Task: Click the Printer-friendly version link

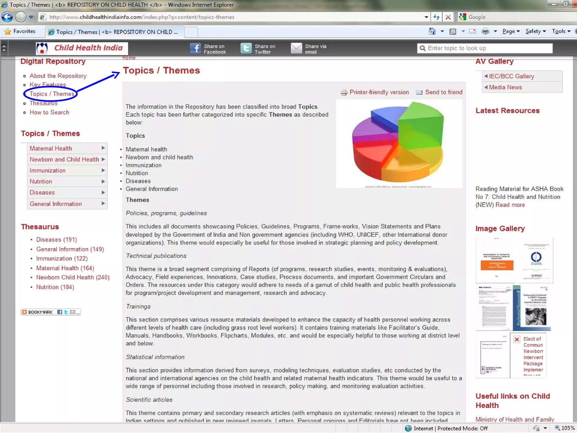Action: click(379, 92)
